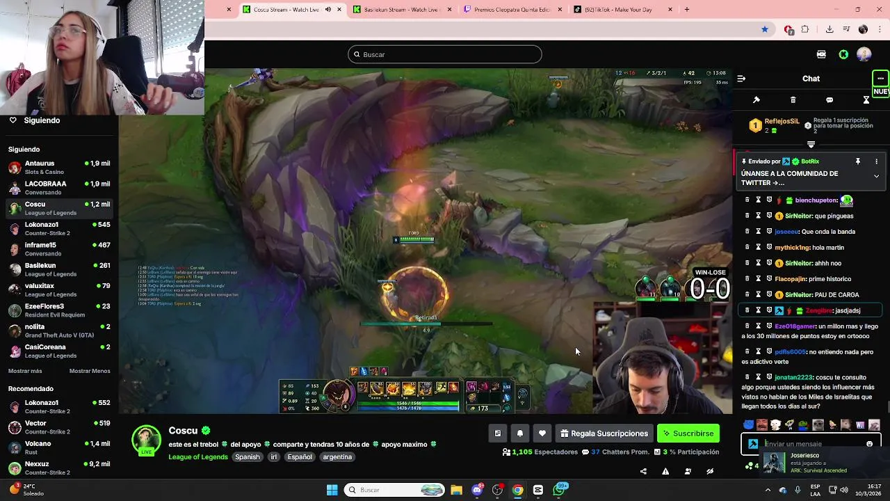Viewport: 890px width, 501px height.
Task: Click the green Suscribirse button
Action: [688, 434]
